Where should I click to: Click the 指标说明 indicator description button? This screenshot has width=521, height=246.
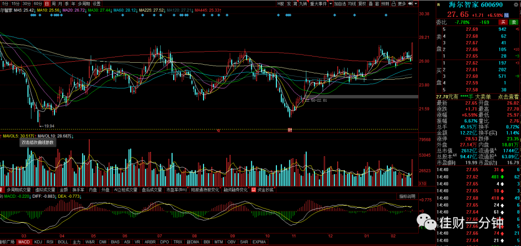(x=407, y=196)
